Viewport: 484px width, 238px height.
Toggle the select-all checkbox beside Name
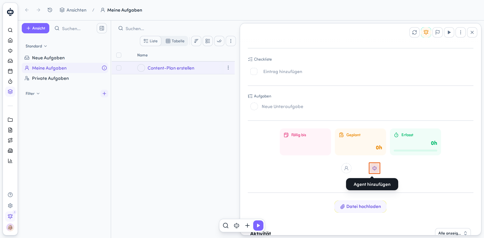tap(119, 55)
